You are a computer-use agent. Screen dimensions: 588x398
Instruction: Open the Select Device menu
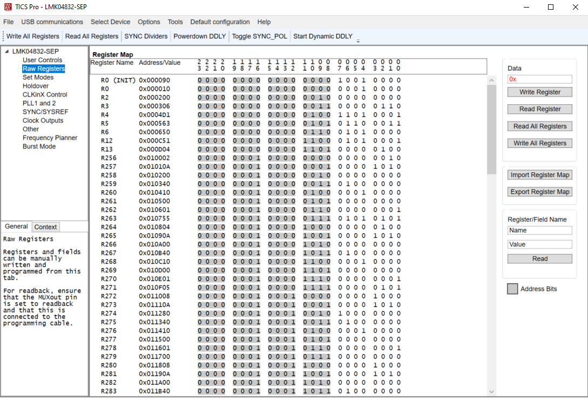[110, 22]
